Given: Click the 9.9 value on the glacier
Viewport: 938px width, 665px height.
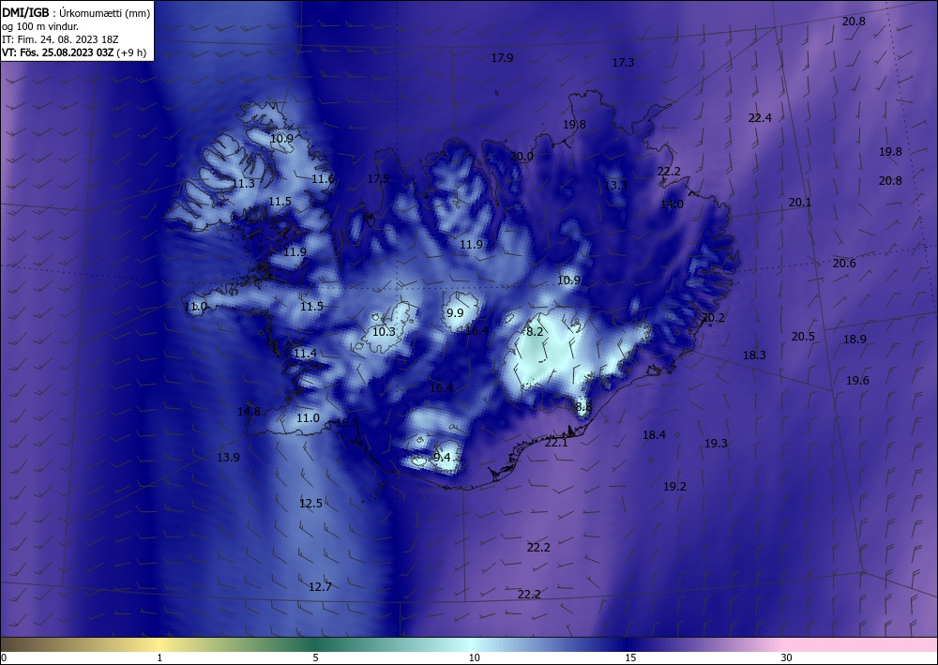Looking at the screenshot, I should pos(455,312).
